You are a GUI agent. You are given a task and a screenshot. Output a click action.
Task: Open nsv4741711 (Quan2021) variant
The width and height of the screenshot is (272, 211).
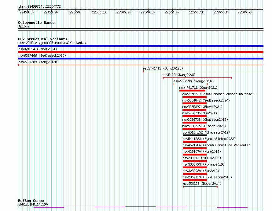tap(198, 88)
